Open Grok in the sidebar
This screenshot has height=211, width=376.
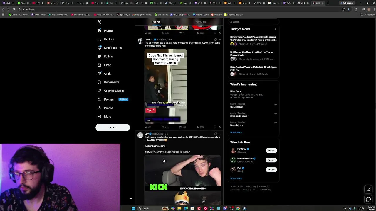(104, 74)
